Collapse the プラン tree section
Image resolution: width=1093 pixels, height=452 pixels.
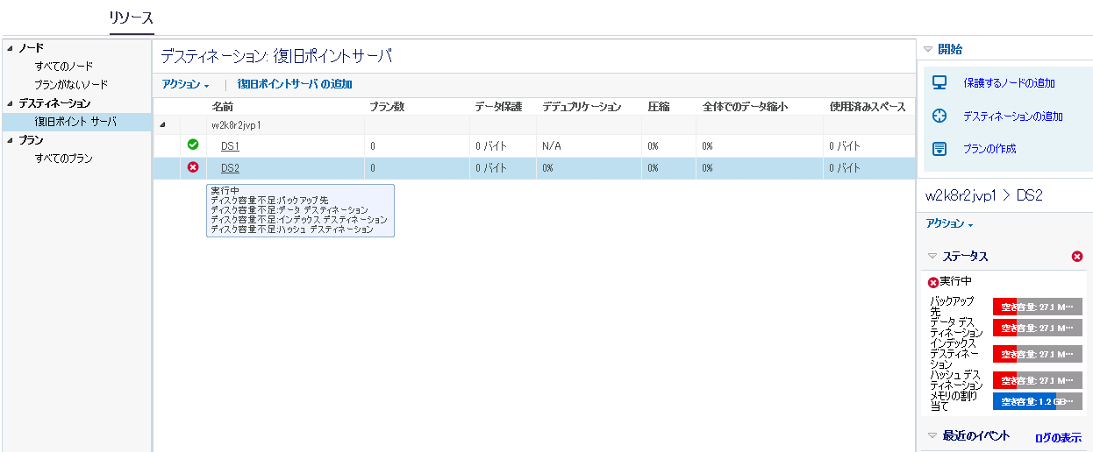[x=10, y=140]
